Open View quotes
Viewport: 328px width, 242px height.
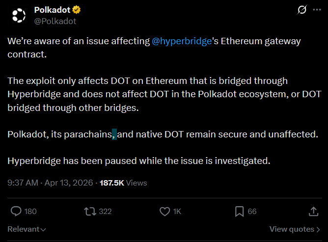pos(295,229)
